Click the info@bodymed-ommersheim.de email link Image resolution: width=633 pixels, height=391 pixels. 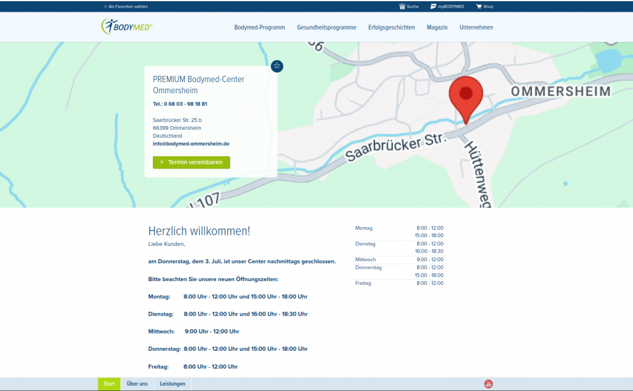pos(191,143)
